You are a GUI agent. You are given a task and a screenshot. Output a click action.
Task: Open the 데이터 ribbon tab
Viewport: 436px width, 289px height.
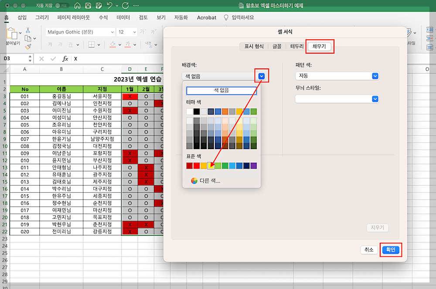[x=123, y=17]
